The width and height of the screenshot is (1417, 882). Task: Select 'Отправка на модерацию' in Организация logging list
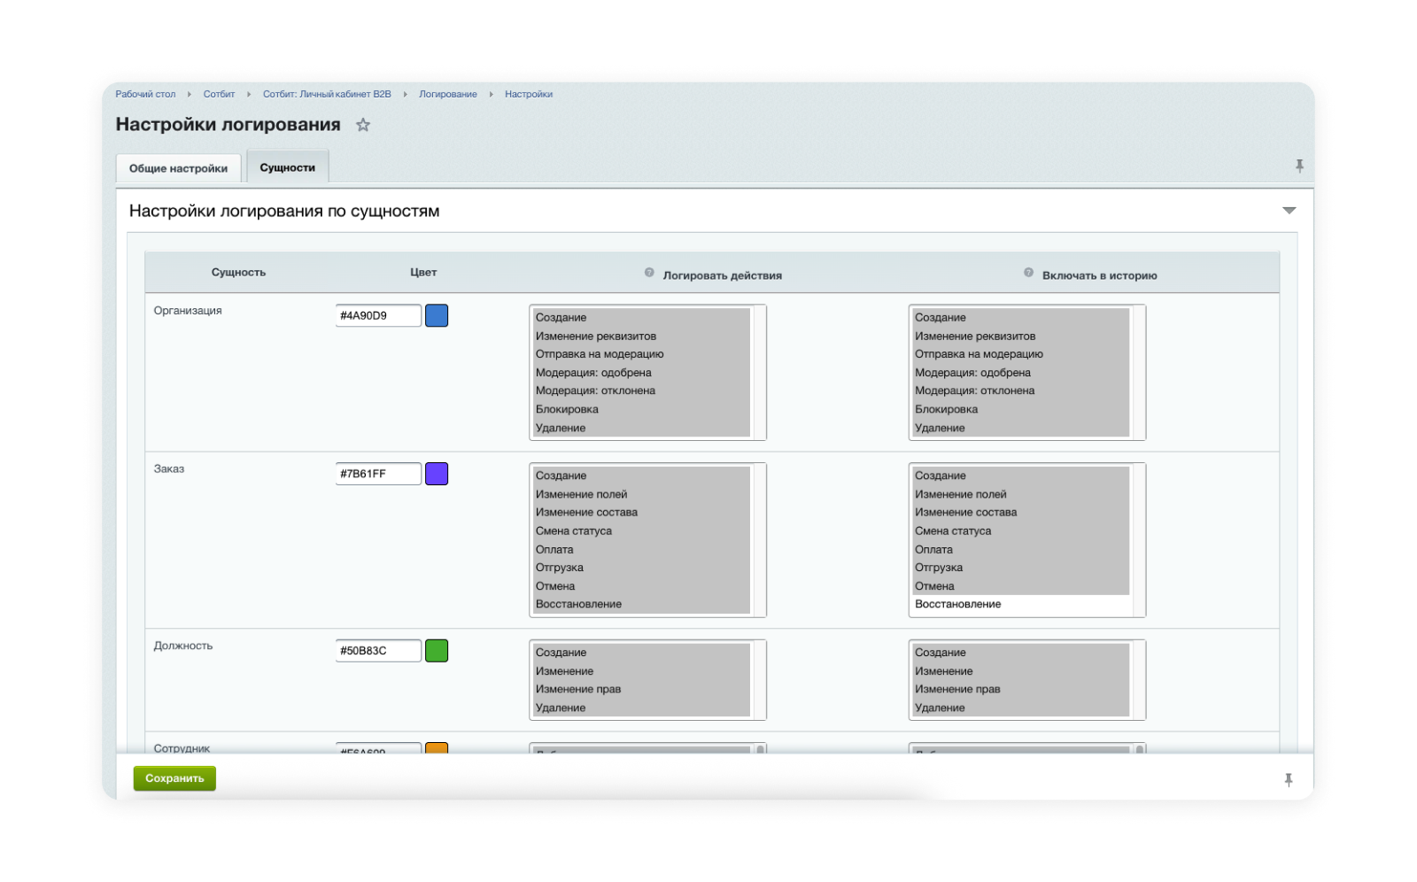click(641, 354)
